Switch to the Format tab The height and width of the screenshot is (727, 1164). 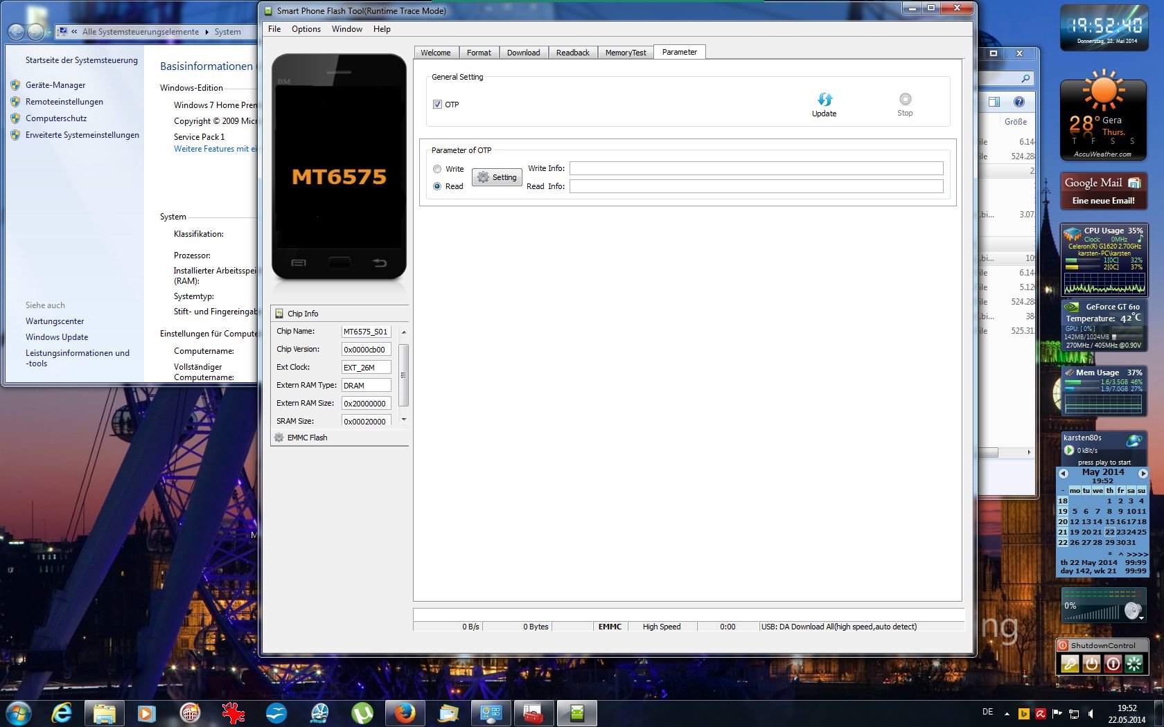tap(479, 53)
